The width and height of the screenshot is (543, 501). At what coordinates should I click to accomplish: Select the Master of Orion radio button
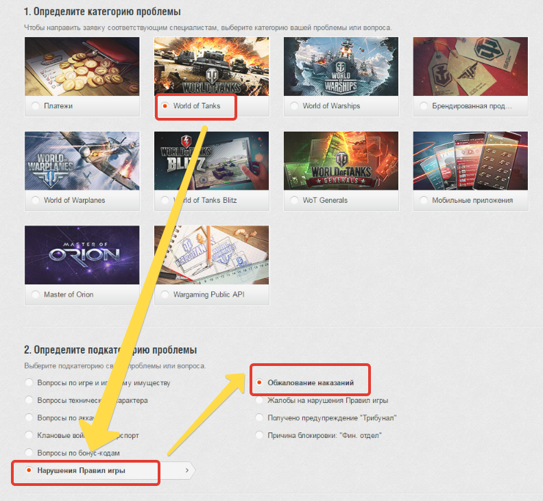coord(36,294)
